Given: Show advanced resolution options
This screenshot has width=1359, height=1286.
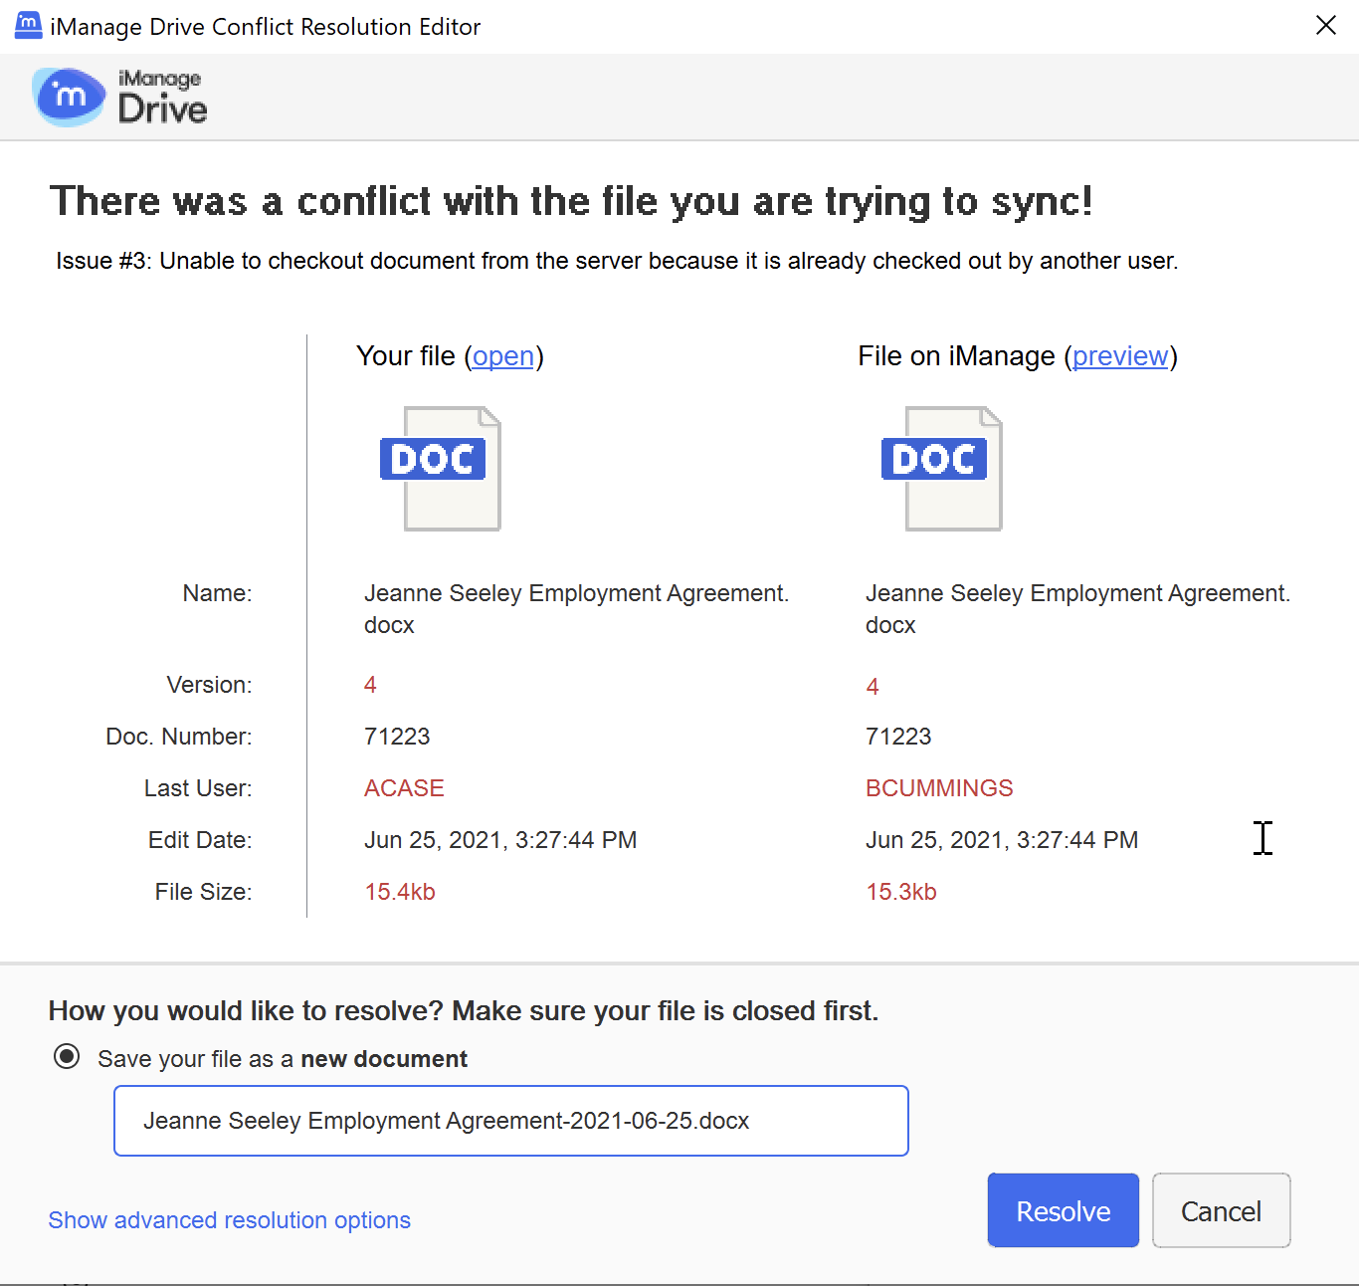Looking at the screenshot, I should (x=229, y=1219).
